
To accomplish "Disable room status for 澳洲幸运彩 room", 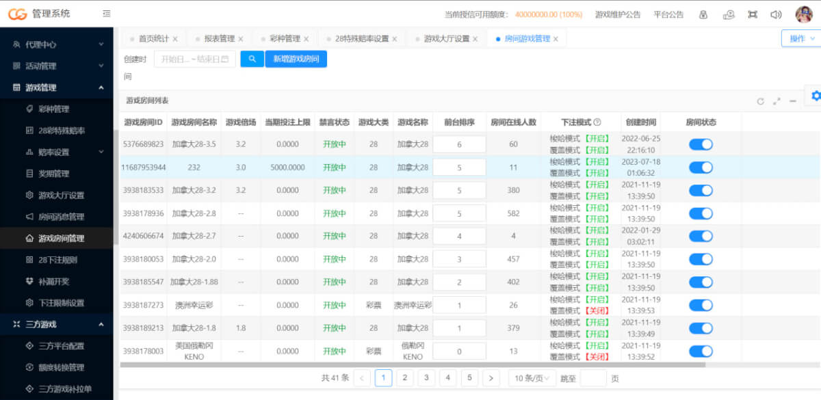I will click(x=701, y=305).
